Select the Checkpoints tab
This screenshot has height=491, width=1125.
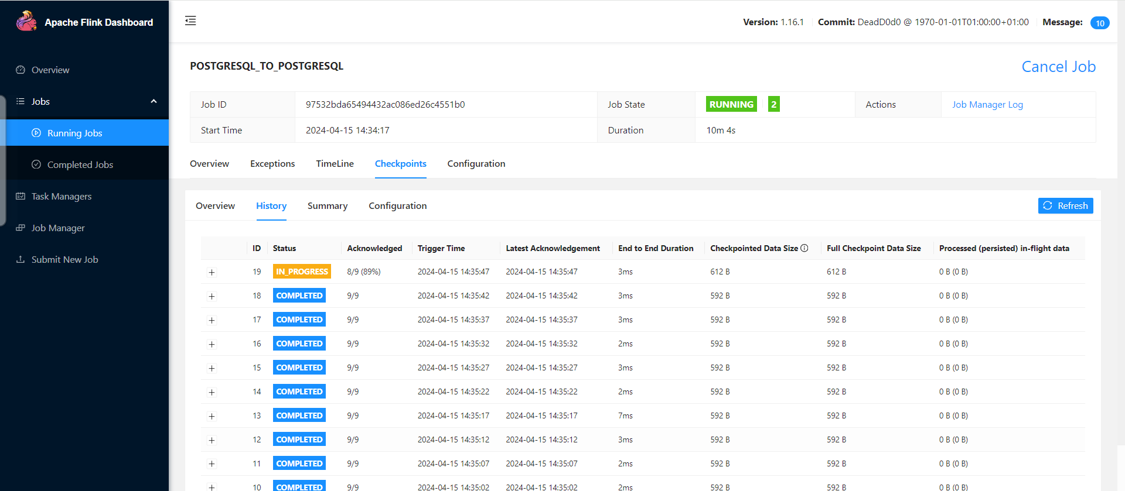(401, 164)
